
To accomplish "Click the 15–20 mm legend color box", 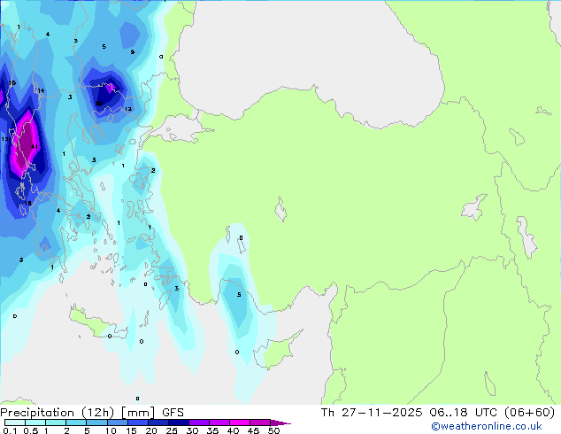I will [137, 422].
